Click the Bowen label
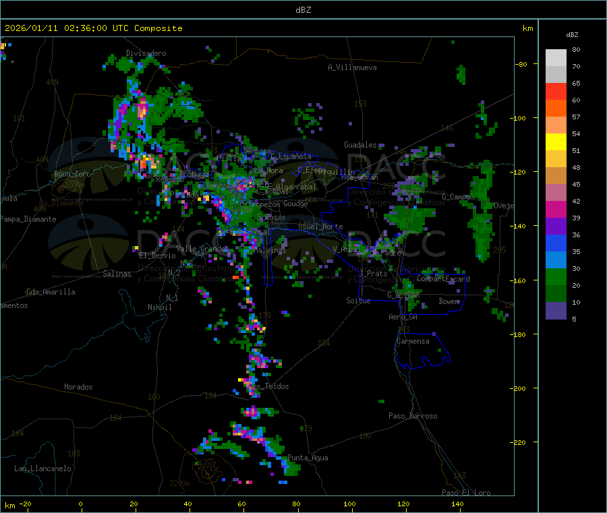 tap(449, 301)
